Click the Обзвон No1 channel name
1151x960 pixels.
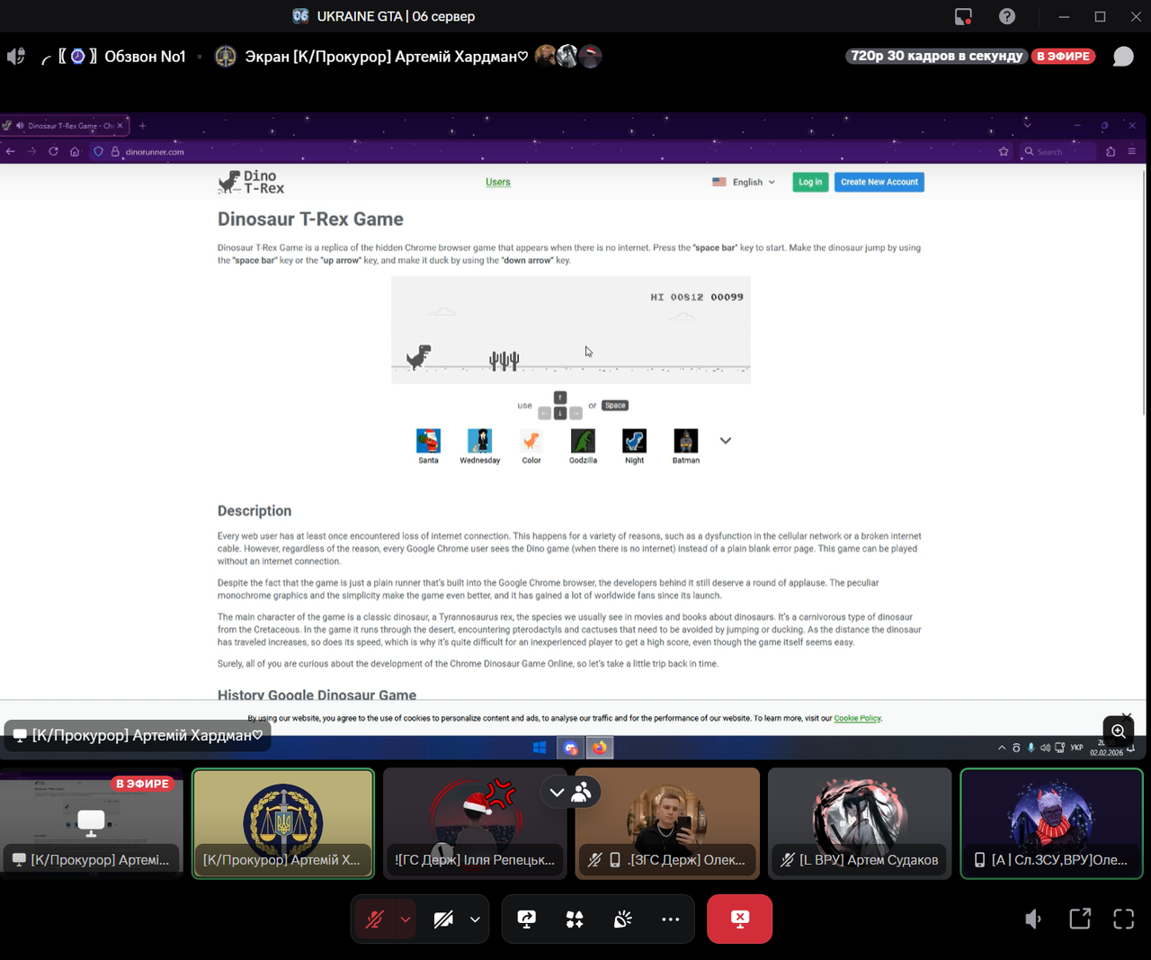[145, 56]
